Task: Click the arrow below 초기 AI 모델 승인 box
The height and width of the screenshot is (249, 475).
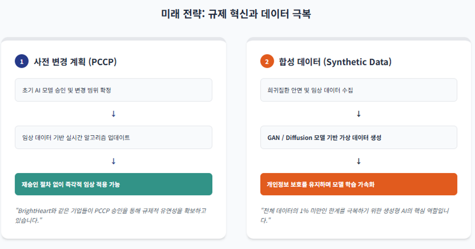Action: 114,114
